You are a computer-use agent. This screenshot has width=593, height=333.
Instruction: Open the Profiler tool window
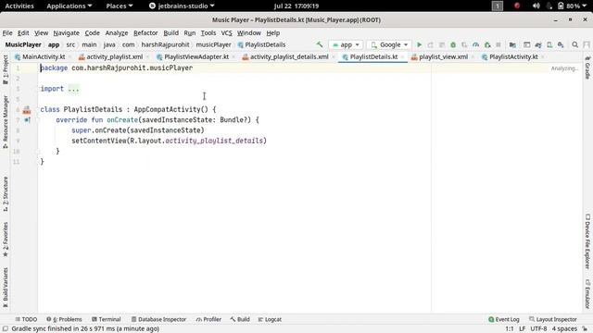pos(208,319)
